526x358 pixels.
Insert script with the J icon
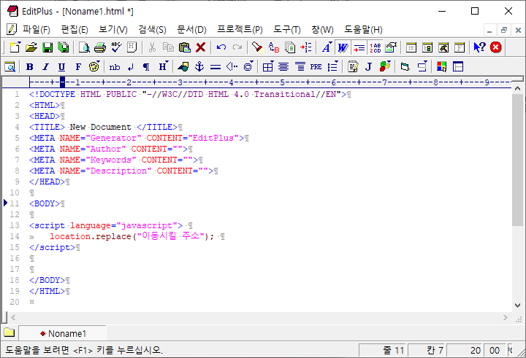pos(369,66)
